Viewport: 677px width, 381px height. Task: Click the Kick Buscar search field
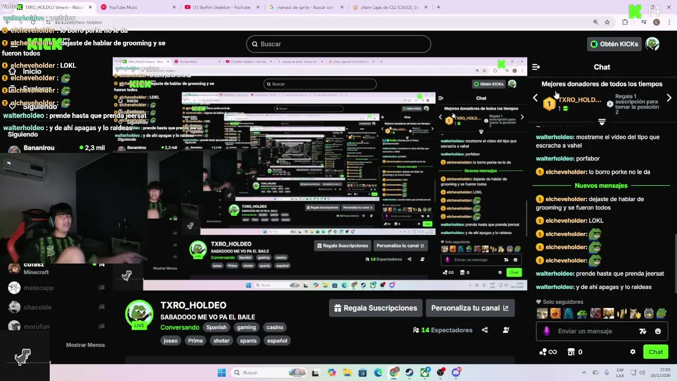pos(338,44)
